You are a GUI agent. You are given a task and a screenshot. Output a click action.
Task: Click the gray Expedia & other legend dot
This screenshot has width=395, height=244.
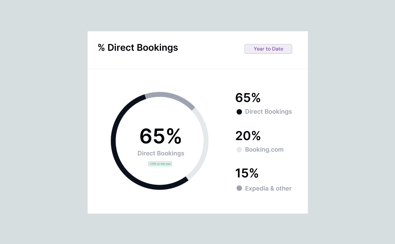tap(239, 188)
